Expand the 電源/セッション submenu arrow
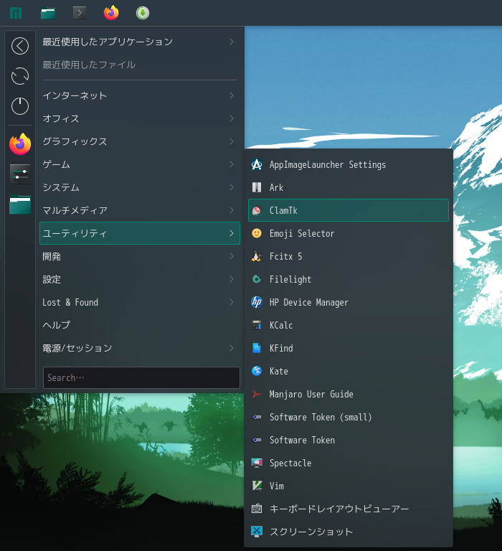The height and width of the screenshot is (551, 502). [x=232, y=348]
